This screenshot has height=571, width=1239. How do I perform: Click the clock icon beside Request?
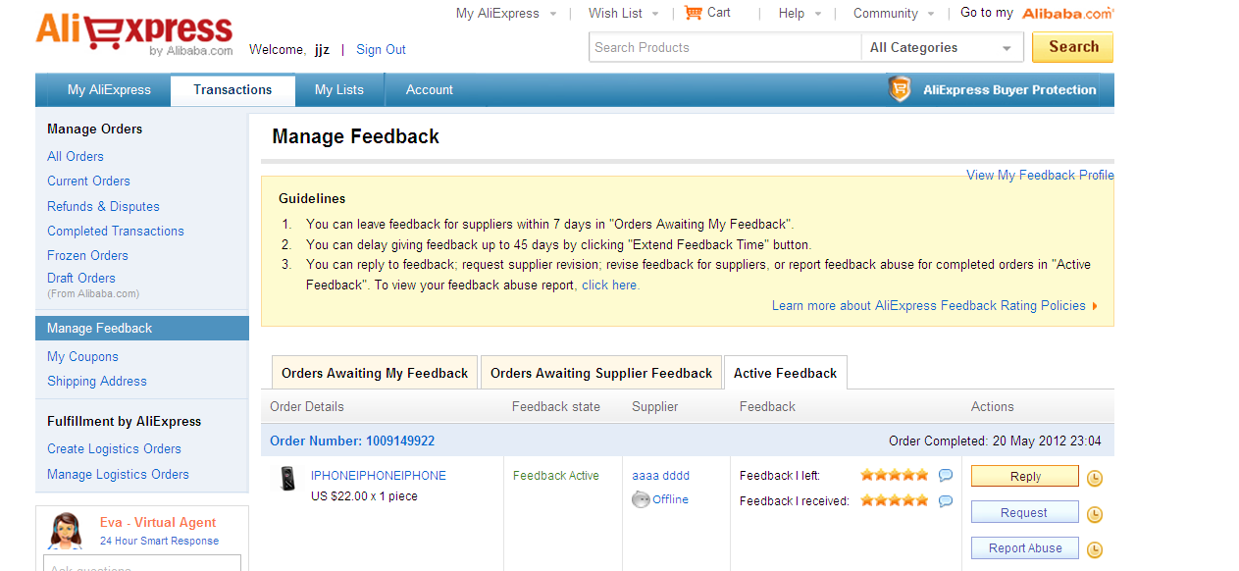tap(1095, 514)
